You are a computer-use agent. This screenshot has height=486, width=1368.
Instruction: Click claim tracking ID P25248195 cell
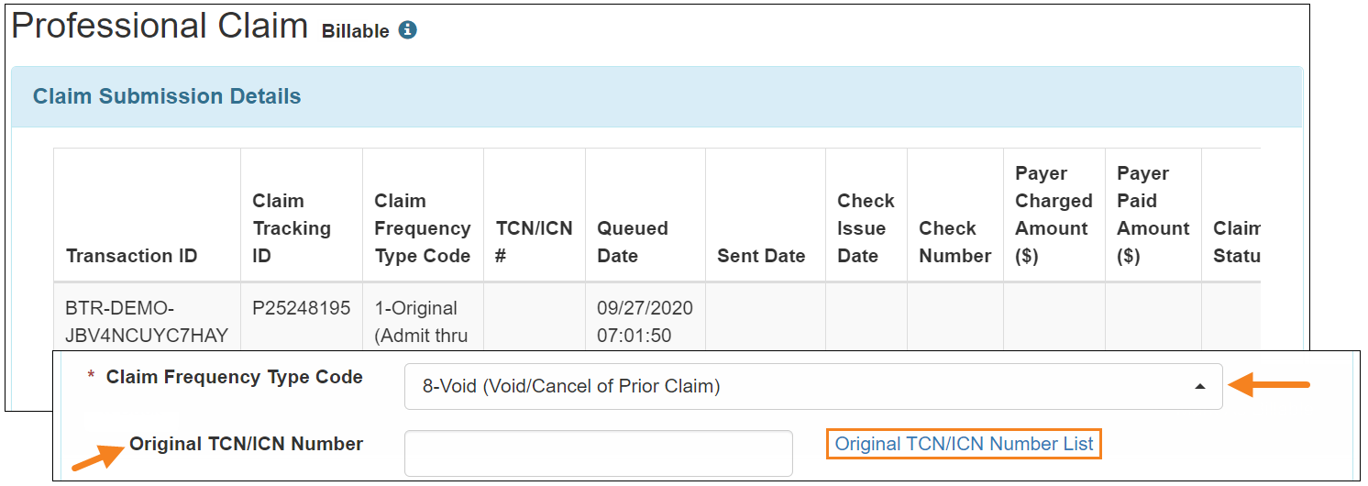tap(302, 308)
